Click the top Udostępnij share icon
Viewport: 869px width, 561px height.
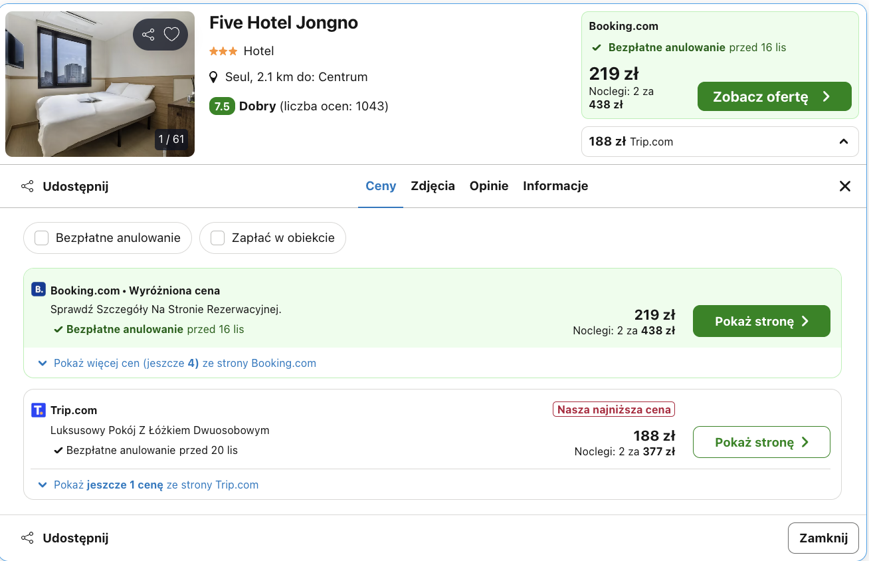click(27, 186)
